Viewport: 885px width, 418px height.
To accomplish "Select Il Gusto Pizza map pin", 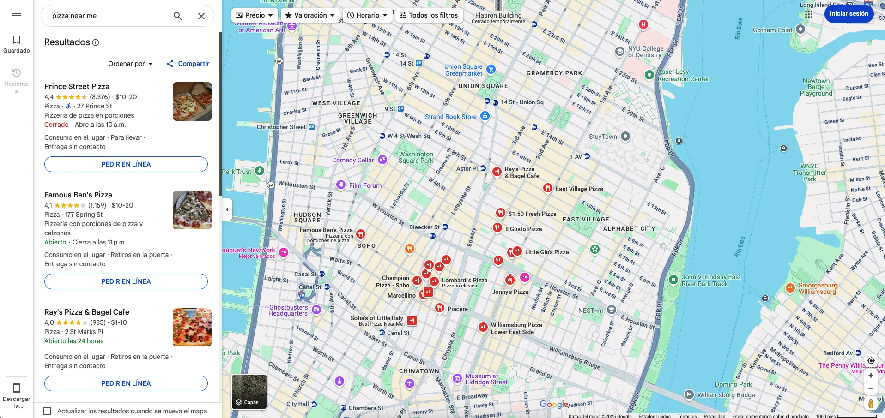I will pyautogui.click(x=497, y=228).
